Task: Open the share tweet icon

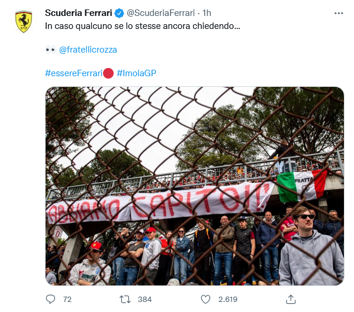Action: (291, 300)
